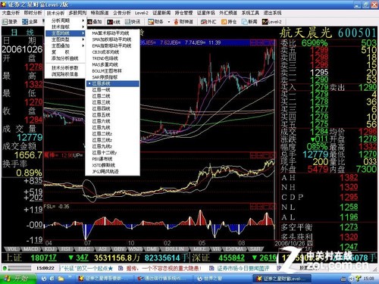Open the '长征' news ticker headline
Screen dimensions: 379x284
(x=86, y=268)
